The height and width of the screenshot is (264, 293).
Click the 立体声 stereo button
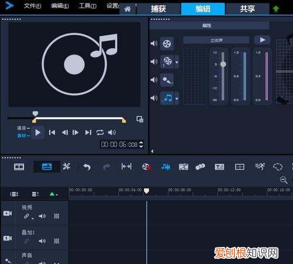(216, 40)
